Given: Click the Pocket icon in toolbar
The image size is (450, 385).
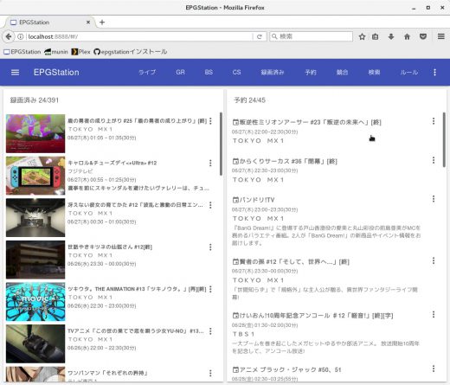Looking at the screenshot, I should 423,36.
